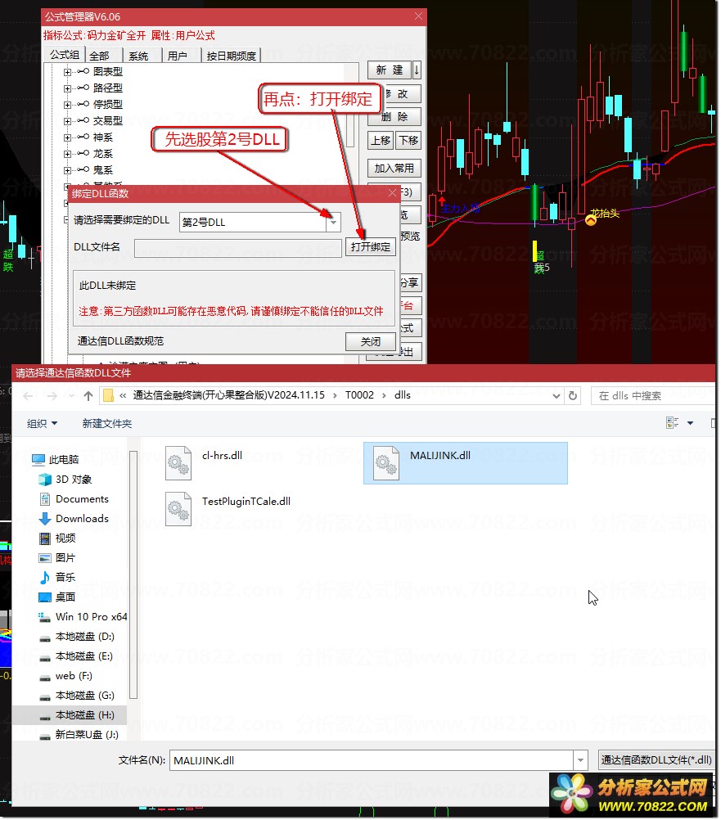This screenshot has width=721, height=820.
Task: Expand the 停损型 tree node
Action: coord(67,105)
